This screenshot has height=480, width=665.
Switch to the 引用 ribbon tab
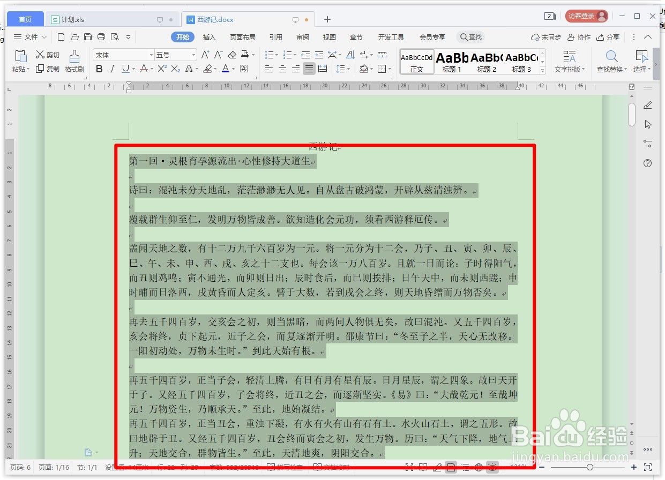(x=275, y=37)
